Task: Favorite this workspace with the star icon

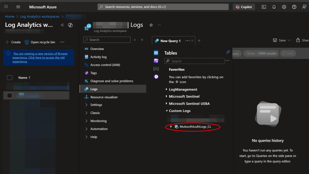Action: [151, 25]
